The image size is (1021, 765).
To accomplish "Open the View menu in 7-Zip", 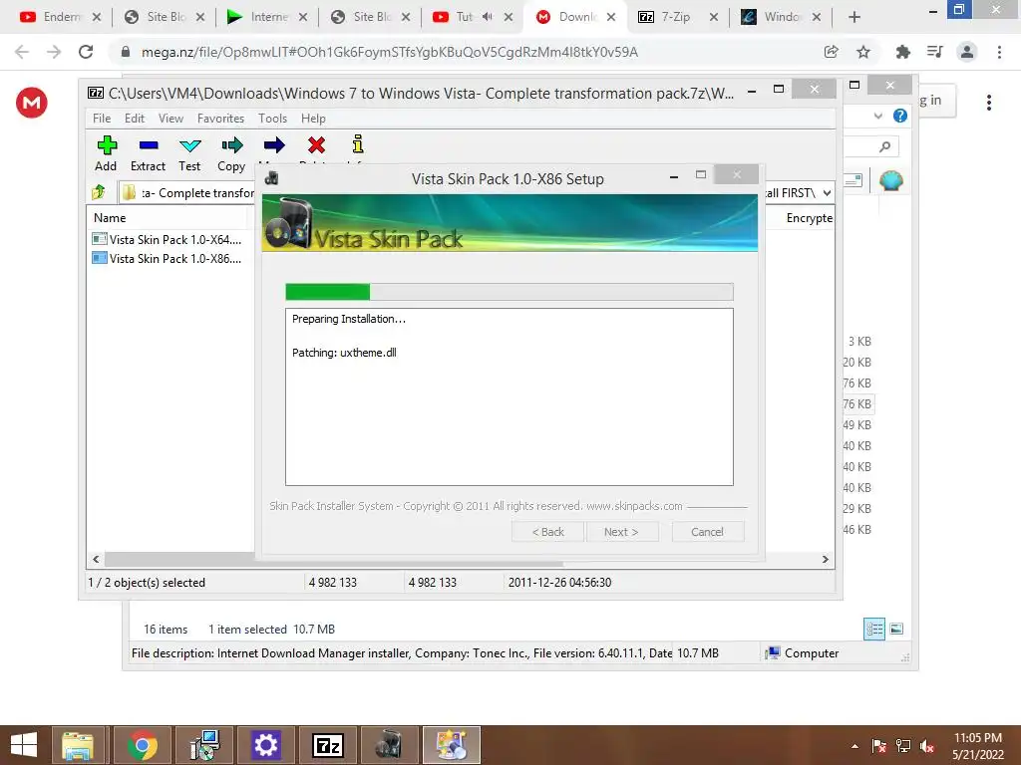I will tap(170, 119).
